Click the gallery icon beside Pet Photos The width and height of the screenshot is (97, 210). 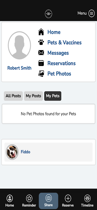pos(41,73)
